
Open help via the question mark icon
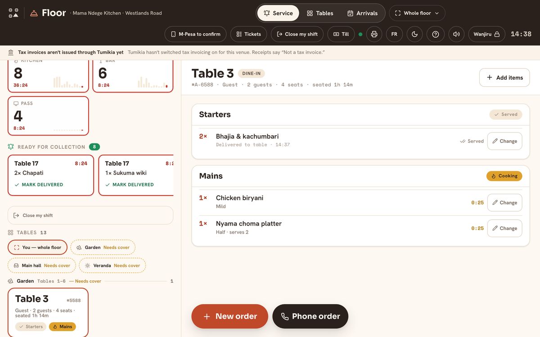[435, 34]
